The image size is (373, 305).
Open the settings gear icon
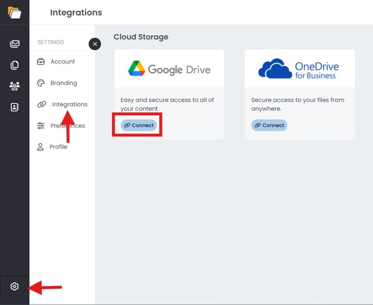14,287
